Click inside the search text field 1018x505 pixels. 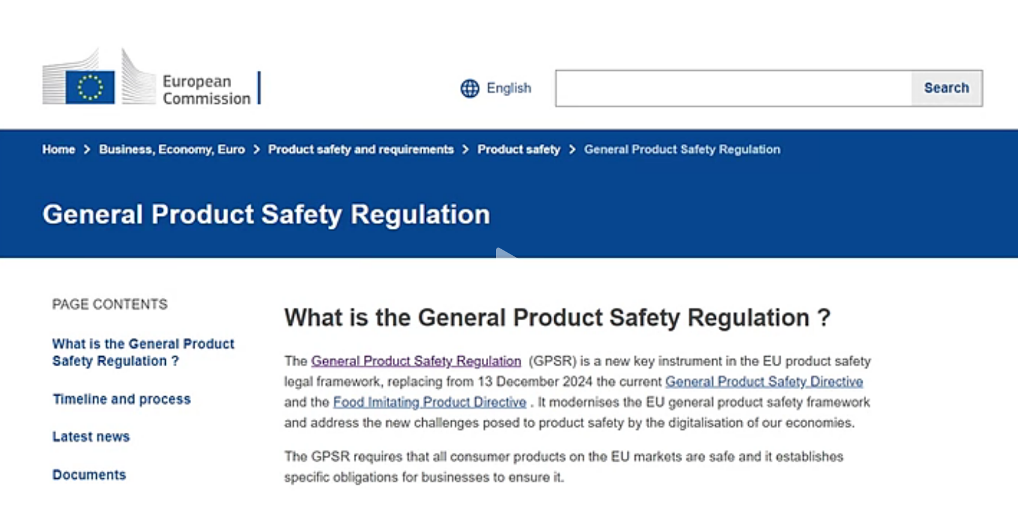pos(733,88)
